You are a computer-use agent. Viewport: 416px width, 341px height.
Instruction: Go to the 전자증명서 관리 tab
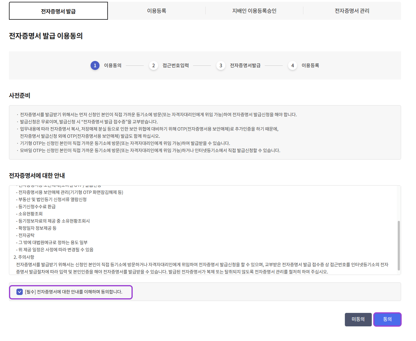pyautogui.click(x=352, y=11)
